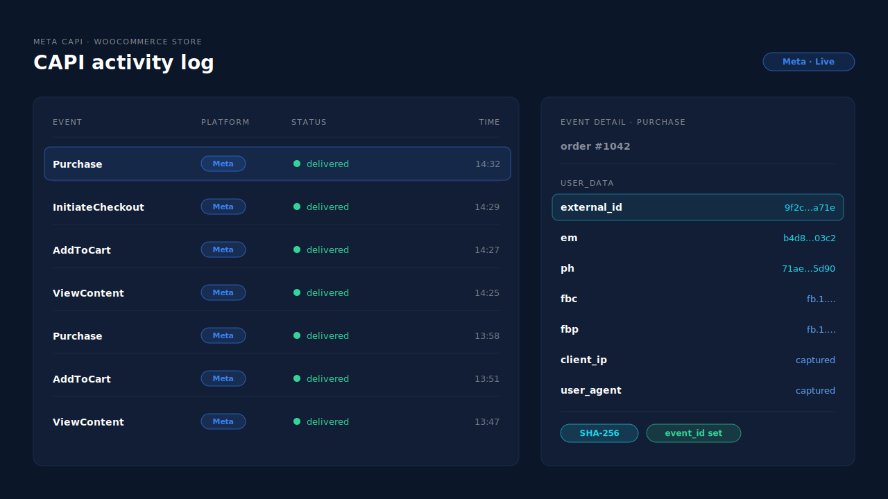Select the Purchase event at 14:32
The width and height of the screenshot is (888, 499).
coord(277,164)
